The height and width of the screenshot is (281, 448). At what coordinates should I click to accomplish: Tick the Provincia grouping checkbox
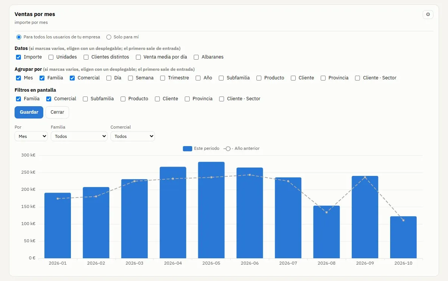click(323, 78)
